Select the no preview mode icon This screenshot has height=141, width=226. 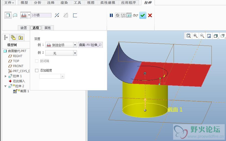pyautogui.click(x=118, y=15)
